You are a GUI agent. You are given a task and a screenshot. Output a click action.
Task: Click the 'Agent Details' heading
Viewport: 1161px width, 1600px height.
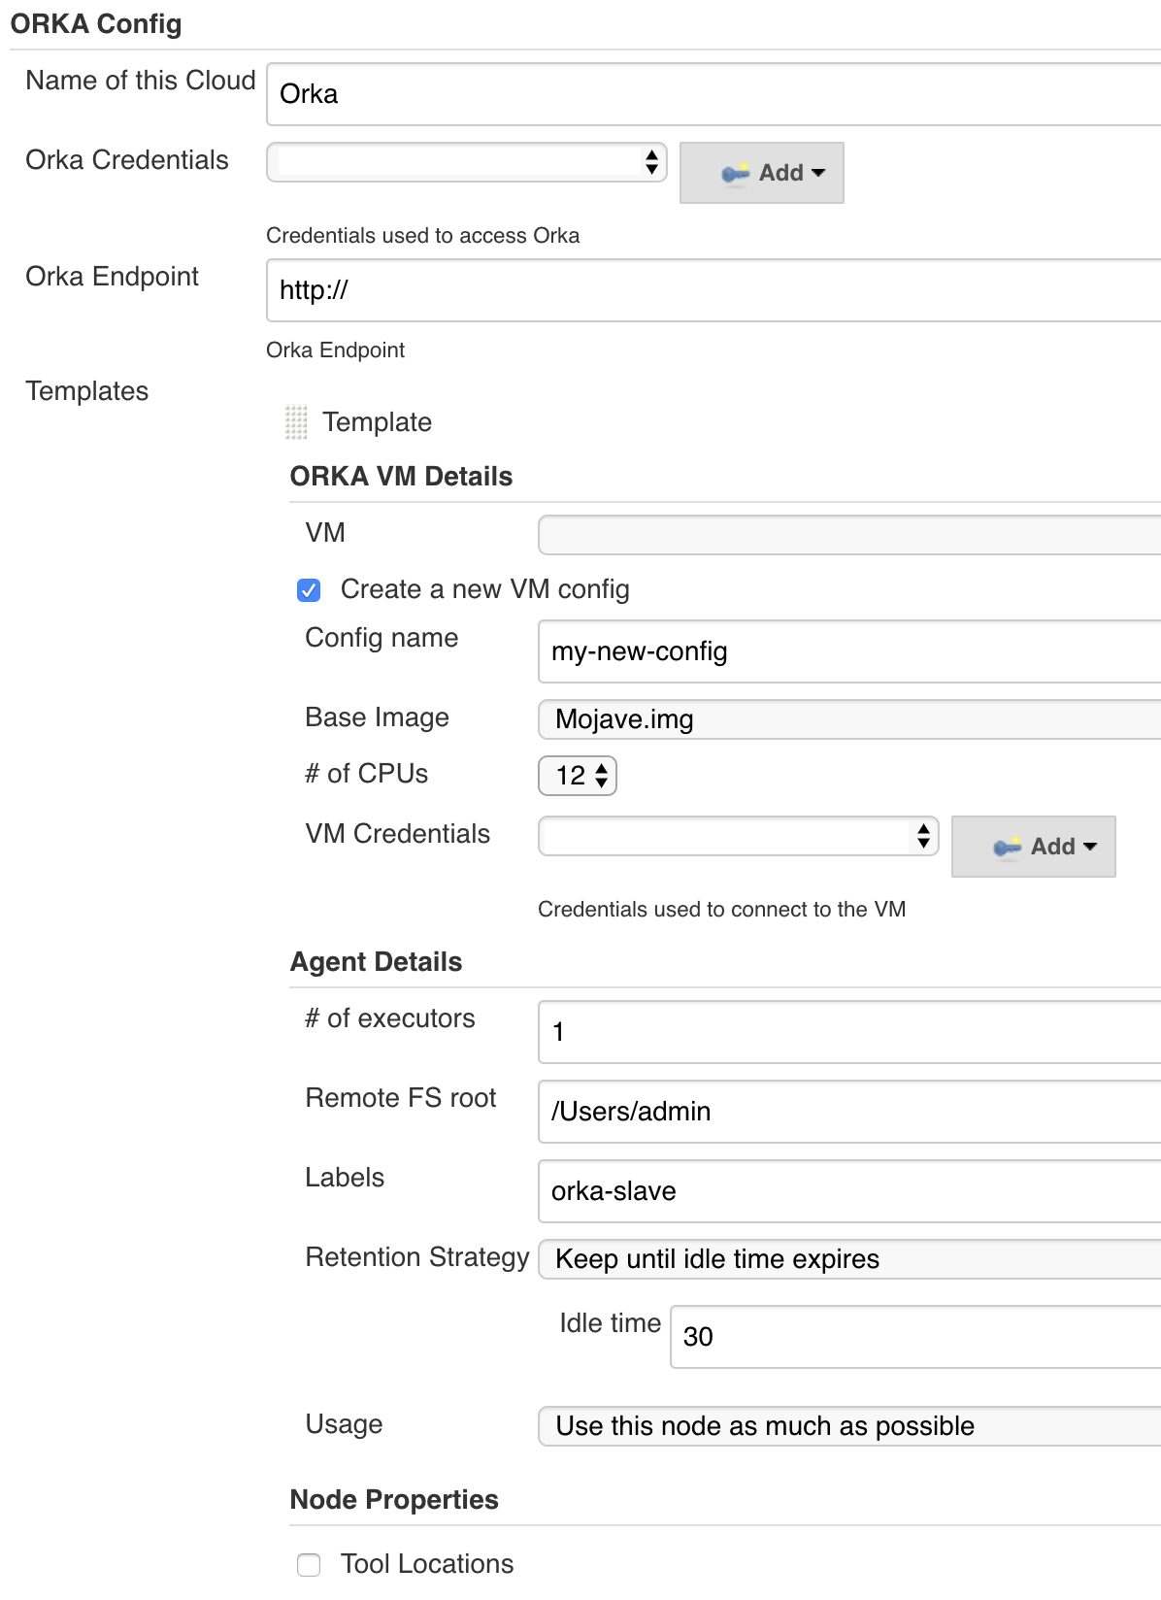376,962
